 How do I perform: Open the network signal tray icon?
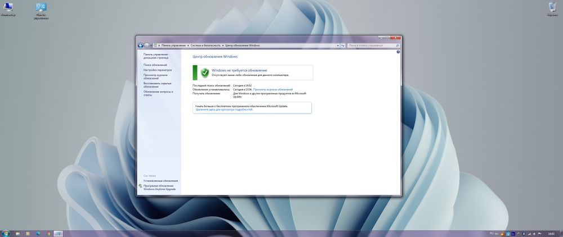coord(529,234)
